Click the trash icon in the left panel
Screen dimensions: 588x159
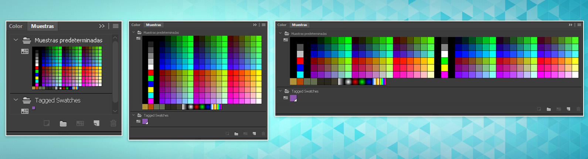click(x=113, y=124)
